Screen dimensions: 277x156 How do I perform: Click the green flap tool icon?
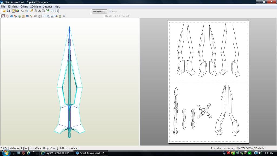click(x=19, y=16)
